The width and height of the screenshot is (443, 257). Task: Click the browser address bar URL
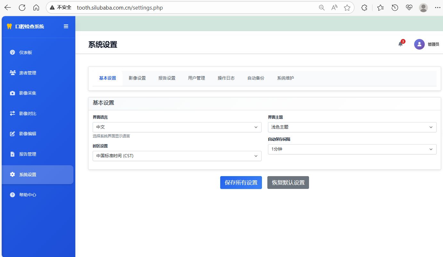click(x=120, y=8)
